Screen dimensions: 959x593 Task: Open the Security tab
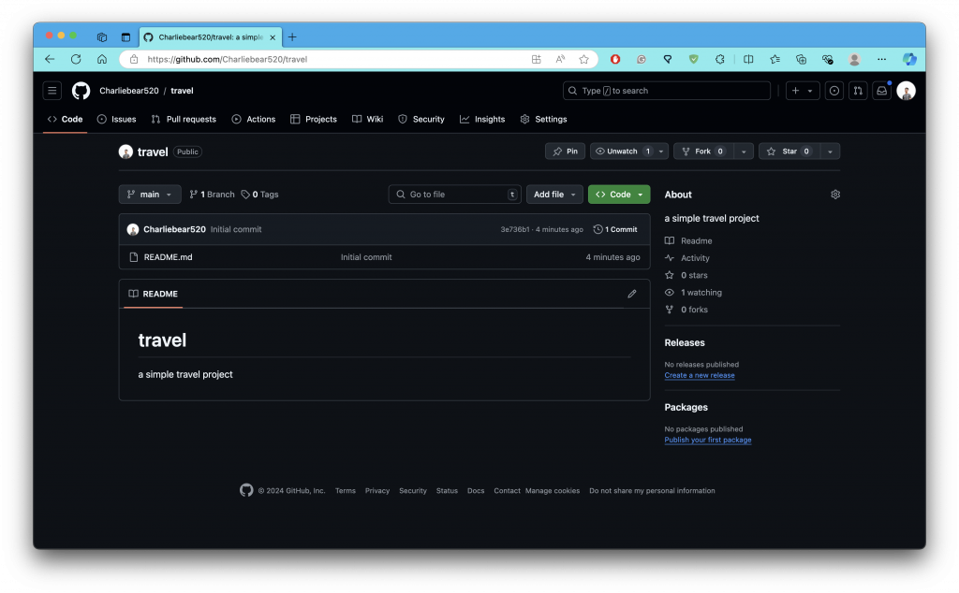[x=421, y=119]
